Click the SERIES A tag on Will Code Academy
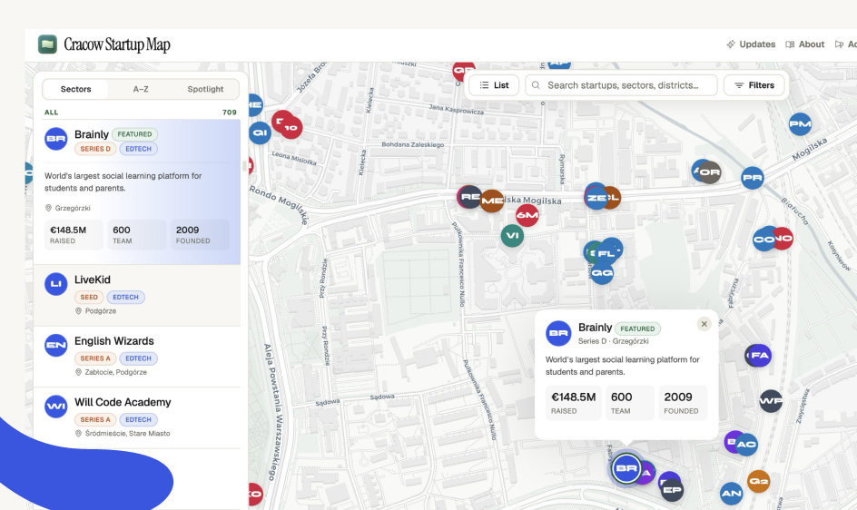This screenshot has height=510, width=857. (95, 420)
